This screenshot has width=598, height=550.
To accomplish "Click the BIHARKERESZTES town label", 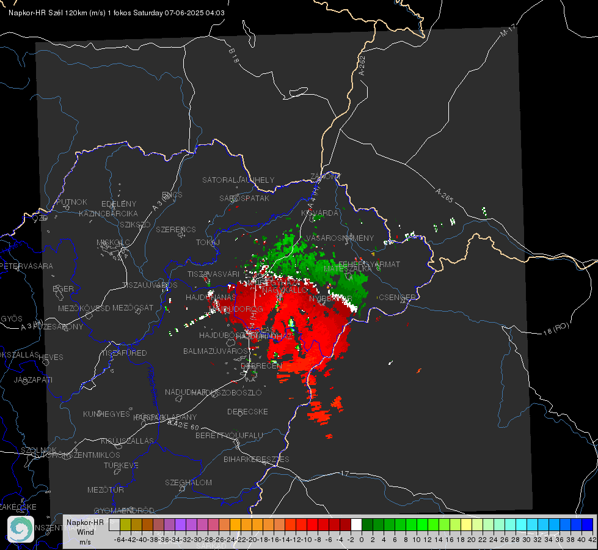I will [x=257, y=459].
